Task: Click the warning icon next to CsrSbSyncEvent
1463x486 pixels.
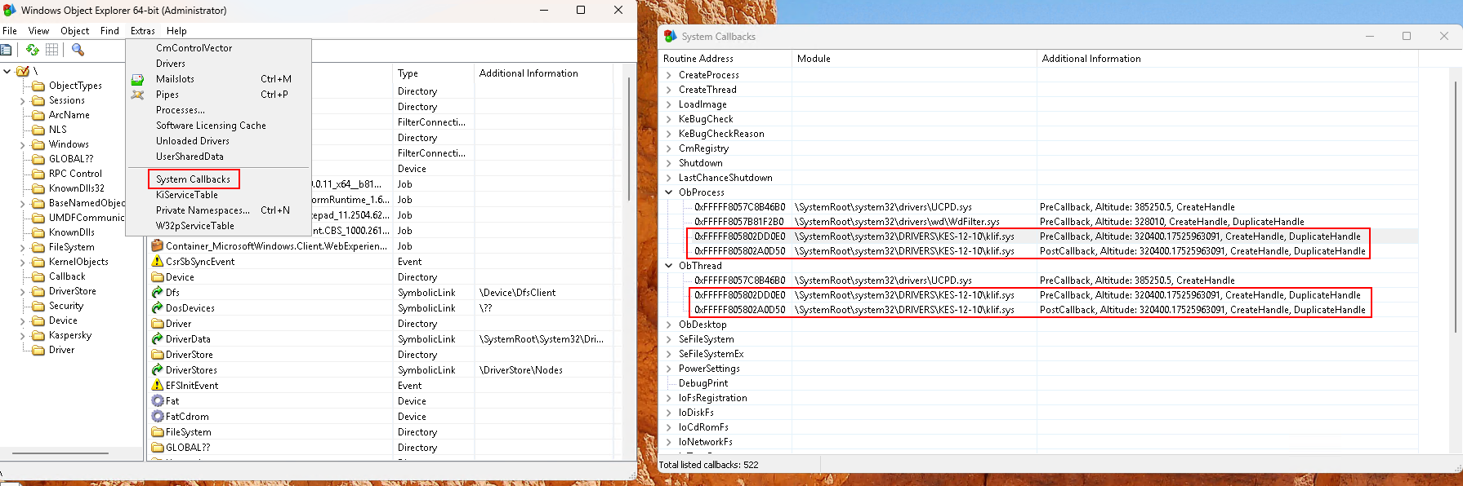Action: (158, 262)
